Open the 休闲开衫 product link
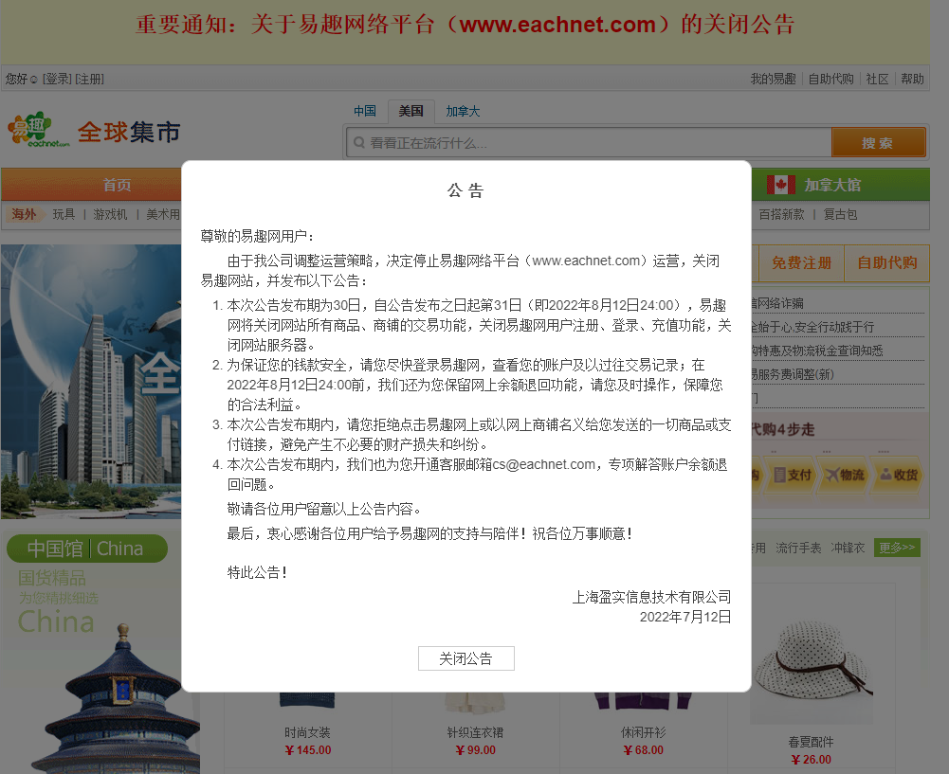949x774 pixels. tap(644, 733)
